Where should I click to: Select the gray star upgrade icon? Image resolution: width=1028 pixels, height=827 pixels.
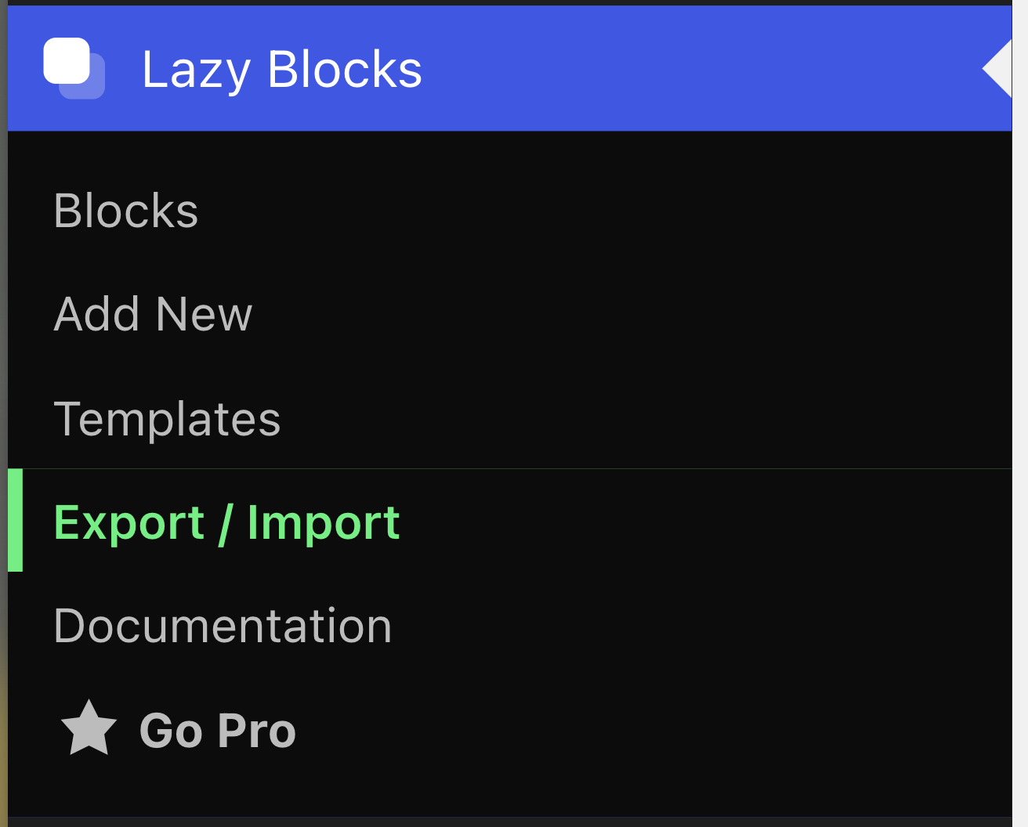(89, 728)
